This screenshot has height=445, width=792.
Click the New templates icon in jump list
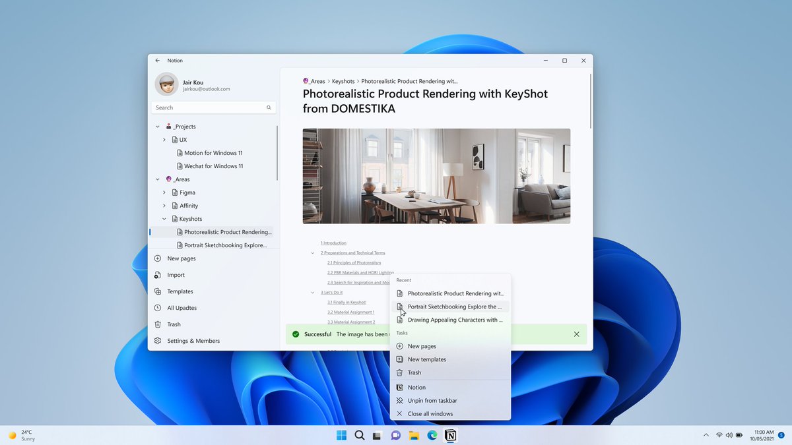pyautogui.click(x=399, y=359)
